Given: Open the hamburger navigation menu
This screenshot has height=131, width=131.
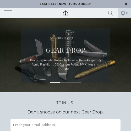Looking at the screenshot, I should pyautogui.click(x=8, y=13).
